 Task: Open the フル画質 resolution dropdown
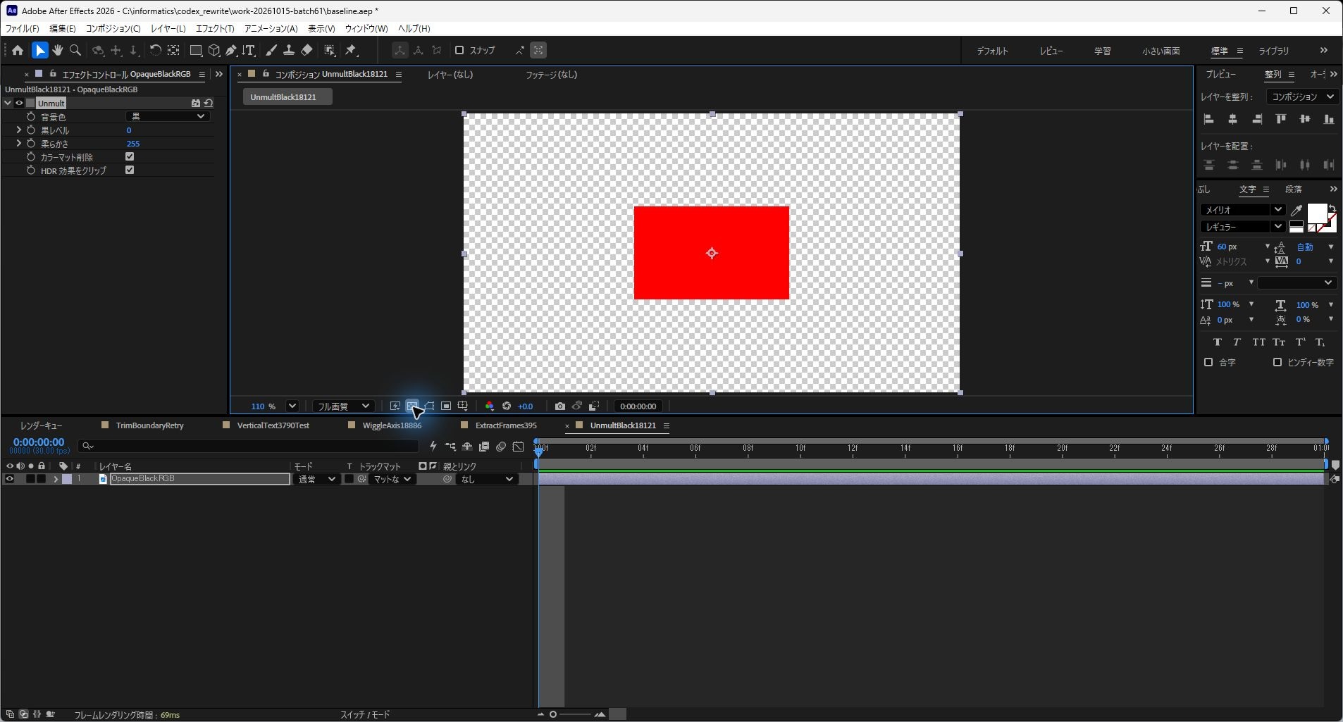pyautogui.click(x=343, y=406)
